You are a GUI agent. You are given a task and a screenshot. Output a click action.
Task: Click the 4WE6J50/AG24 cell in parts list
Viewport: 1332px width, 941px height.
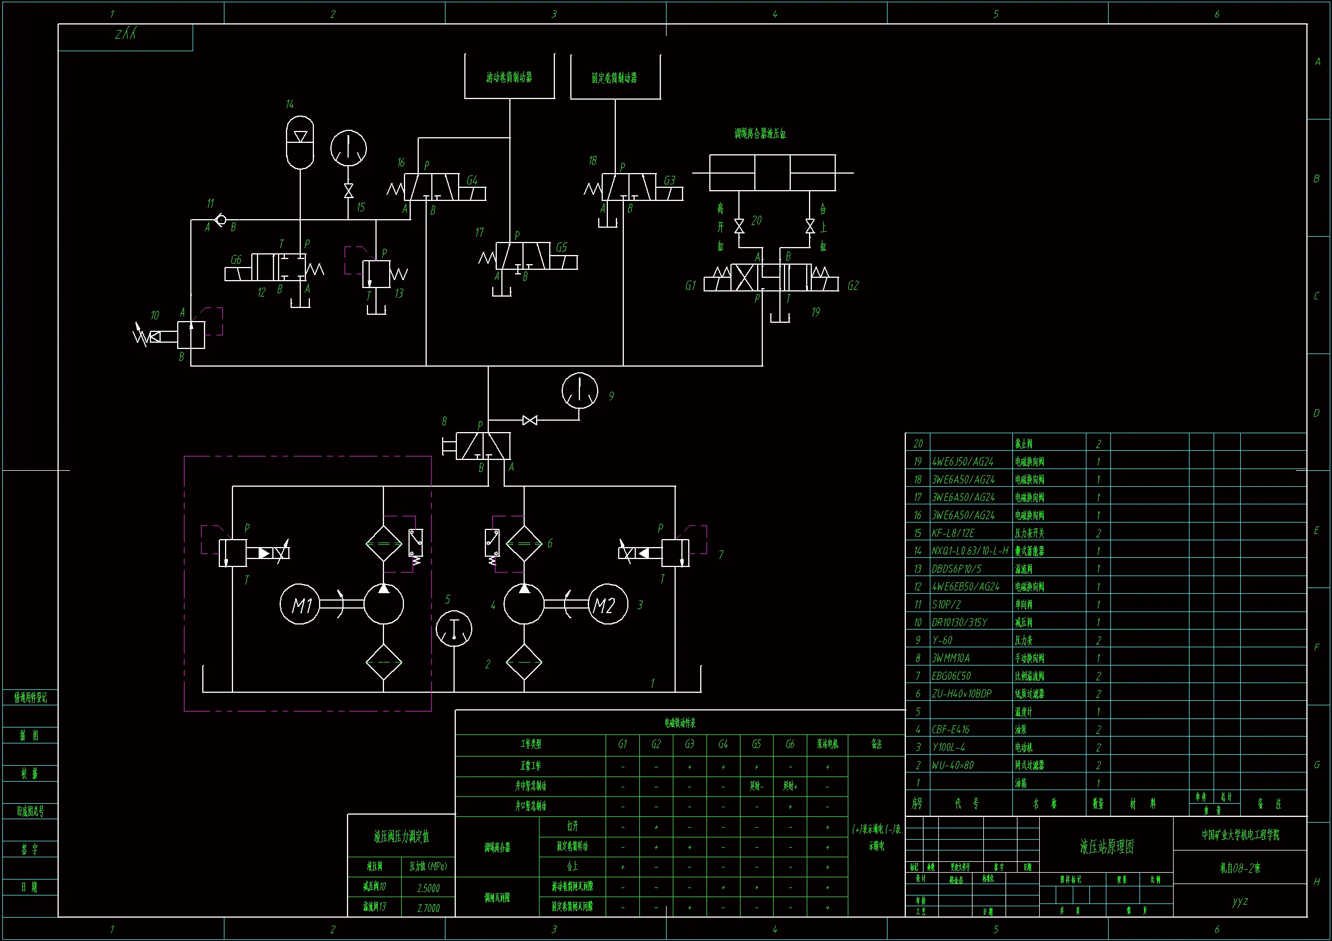coord(962,462)
